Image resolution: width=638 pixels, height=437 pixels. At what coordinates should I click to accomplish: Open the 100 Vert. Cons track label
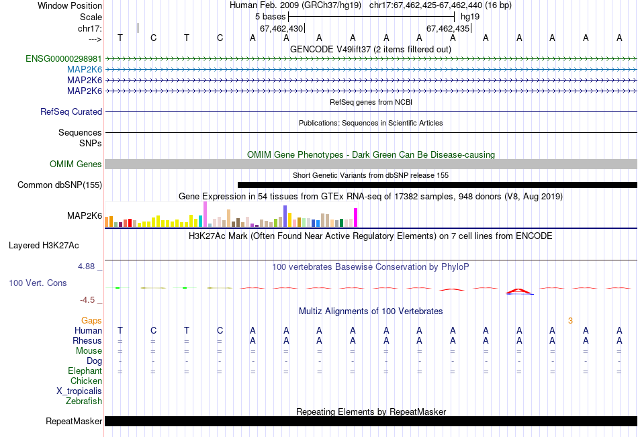coord(38,283)
